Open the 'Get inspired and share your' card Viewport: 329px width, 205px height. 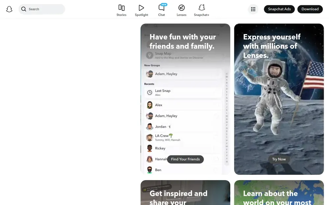(185, 193)
